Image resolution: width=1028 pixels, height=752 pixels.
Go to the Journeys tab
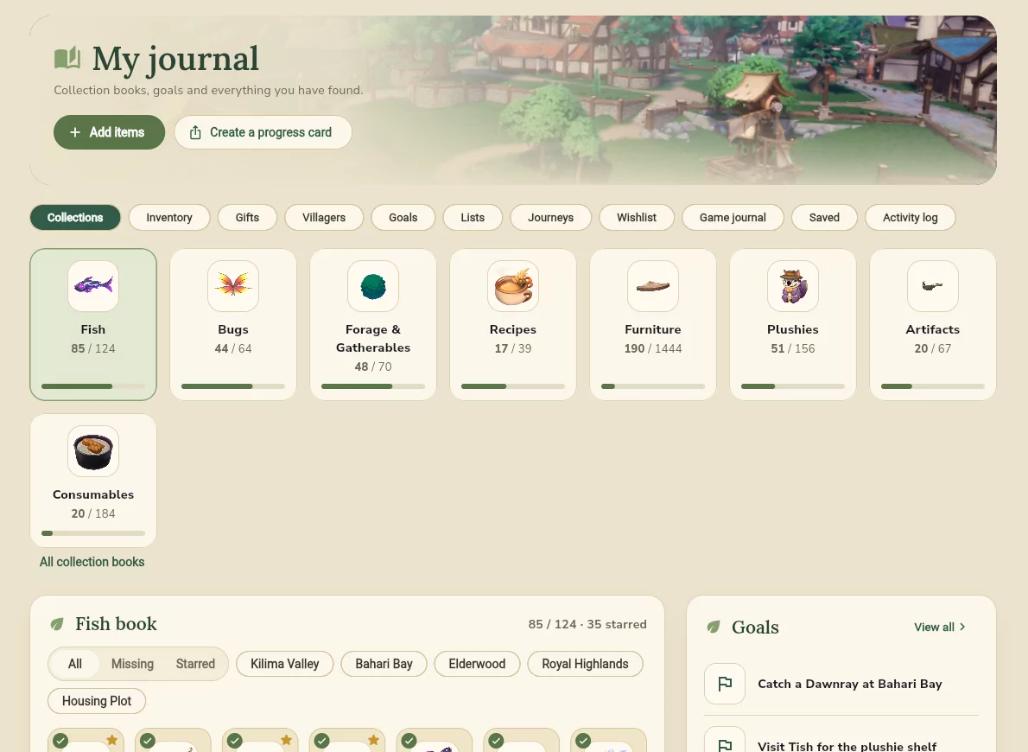tap(551, 217)
